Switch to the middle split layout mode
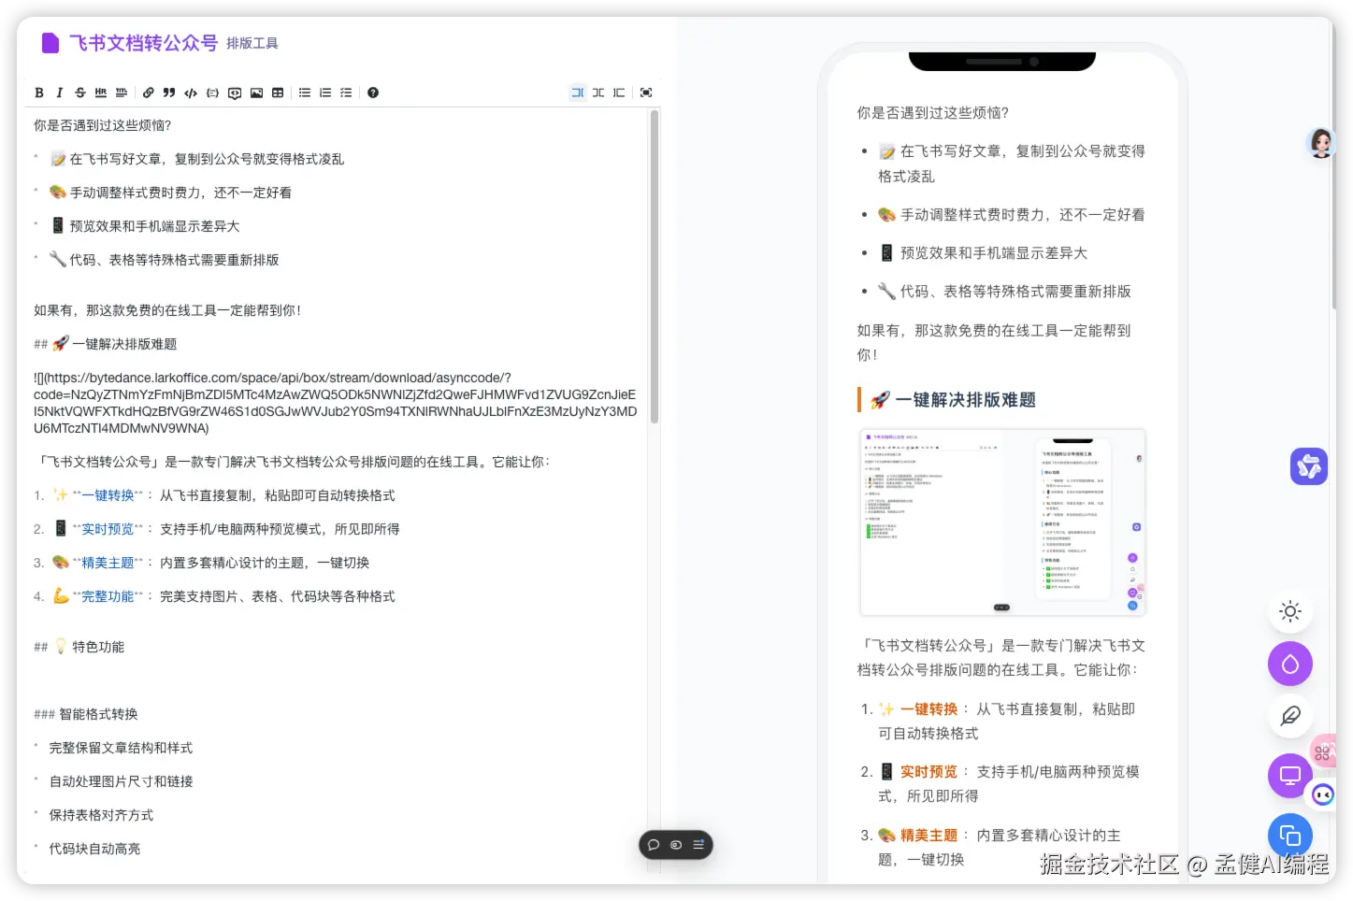This screenshot has height=901, width=1353. [598, 93]
